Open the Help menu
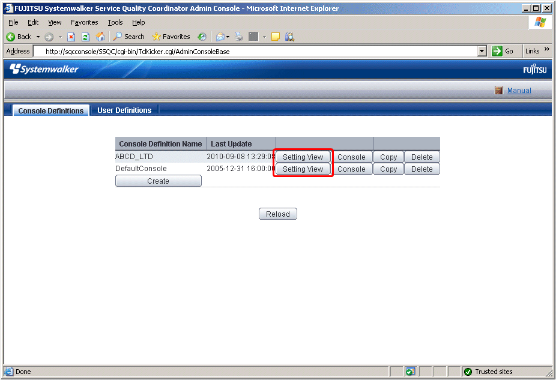 pos(139,22)
